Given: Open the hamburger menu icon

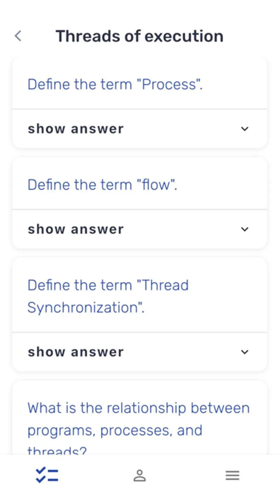Looking at the screenshot, I should 232,475.
